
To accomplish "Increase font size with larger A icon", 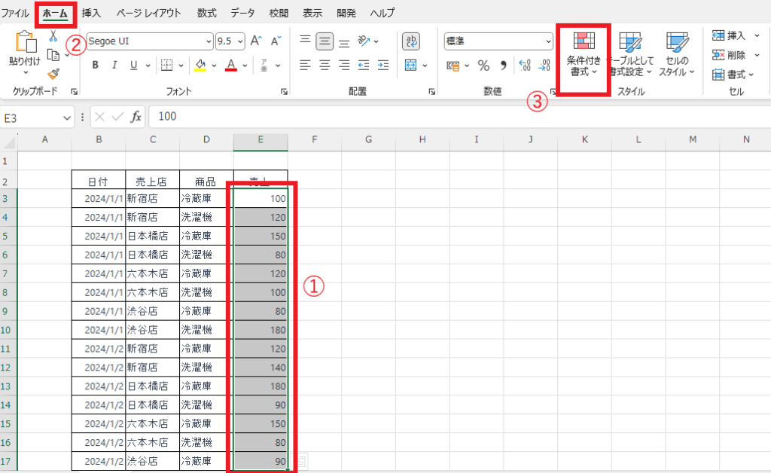I will click(256, 41).
